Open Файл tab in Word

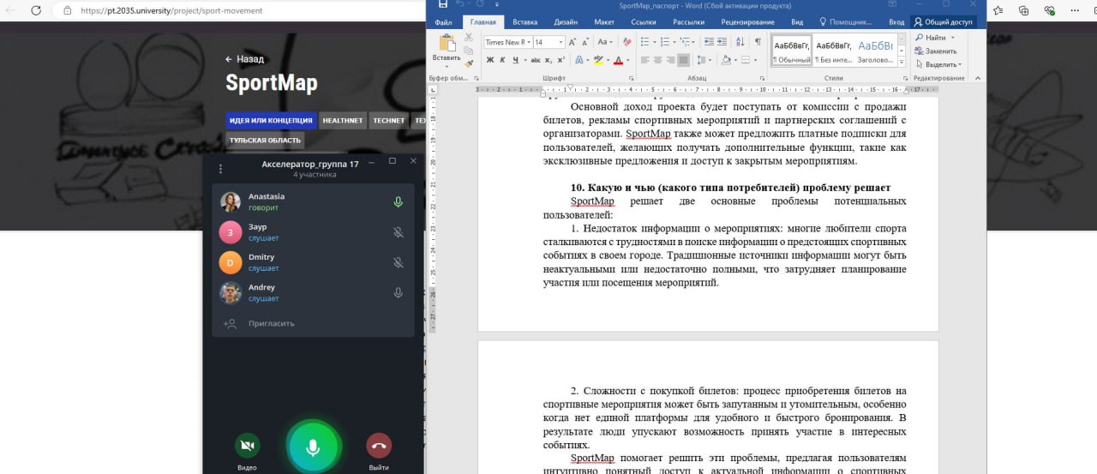coord(443,22)
